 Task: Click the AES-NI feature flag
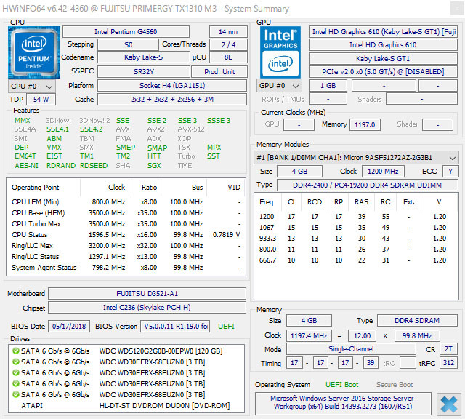(26, 166)
